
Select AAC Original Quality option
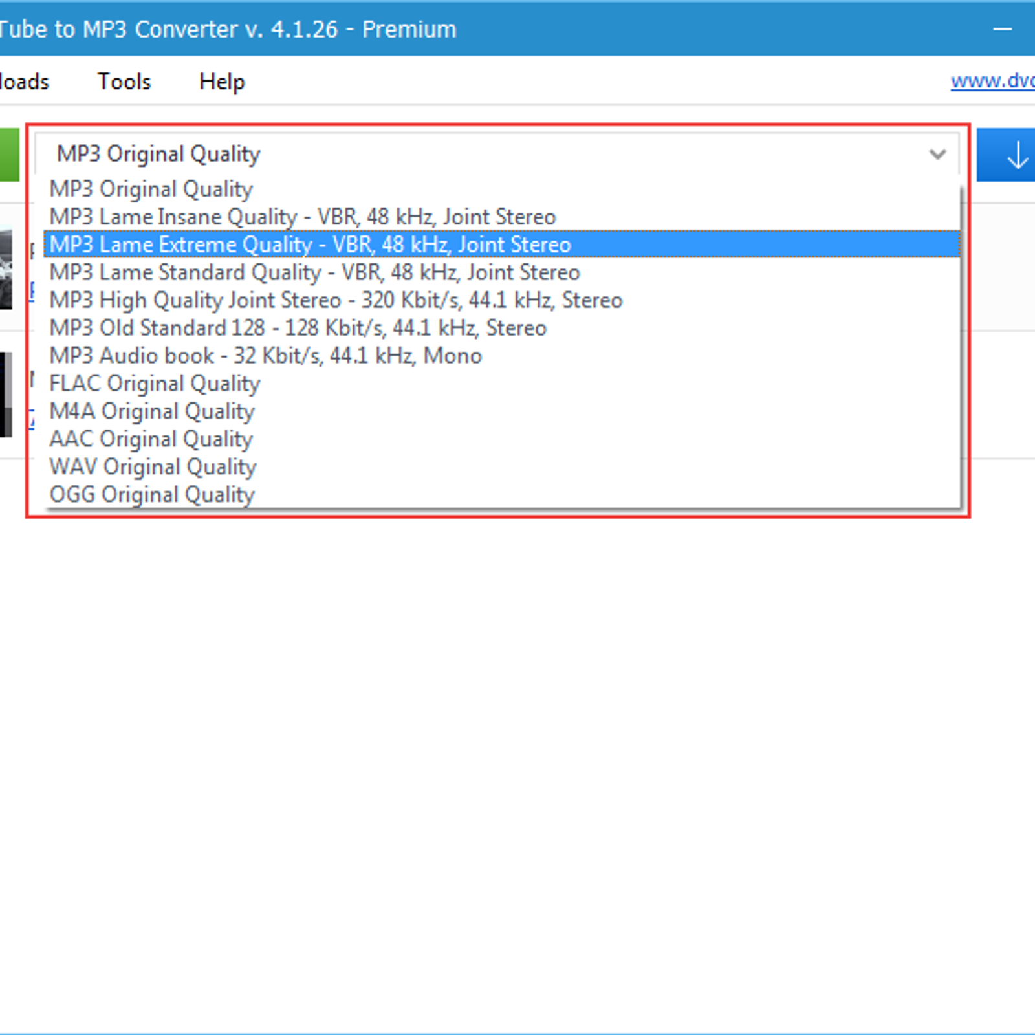(501, 439)
